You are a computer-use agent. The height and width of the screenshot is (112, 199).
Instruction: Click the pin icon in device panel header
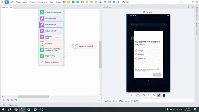(x=193, y=7)
